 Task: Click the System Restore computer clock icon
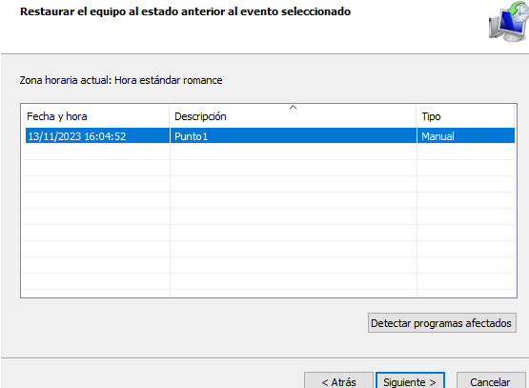click(x=509, y=22)
